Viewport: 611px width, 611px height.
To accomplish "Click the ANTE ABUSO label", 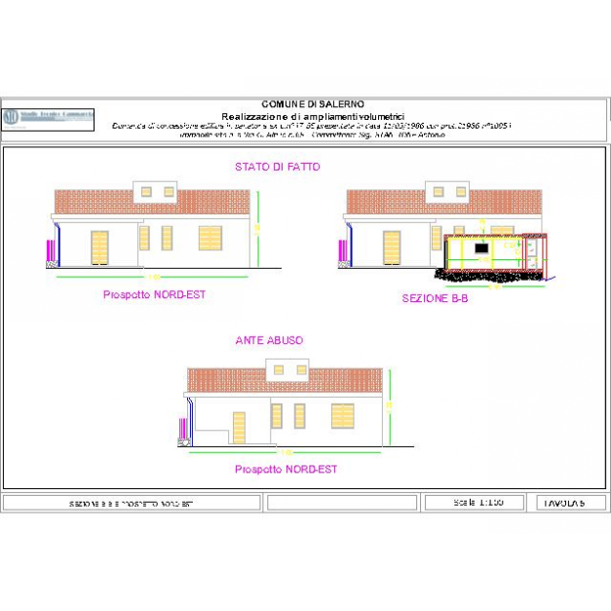I will pyautogui.click(x=269, y=340).
